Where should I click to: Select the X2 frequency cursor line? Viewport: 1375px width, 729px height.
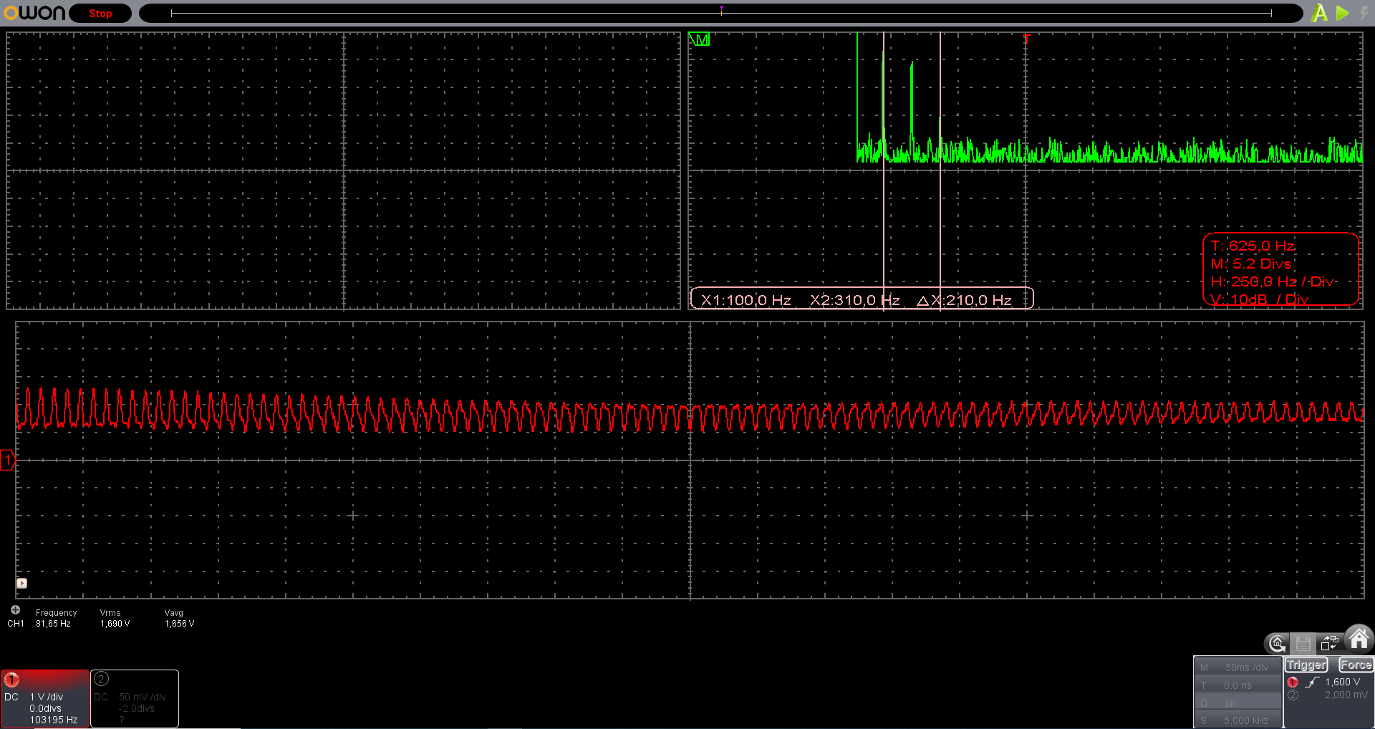pyautogui.click(x=940, y=170)
